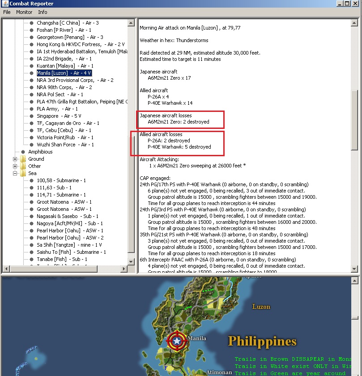Select TF, Cebu [Cebu] - Air - 1
The height and width of the screenshot is (376, 362).
click(64, 130)
